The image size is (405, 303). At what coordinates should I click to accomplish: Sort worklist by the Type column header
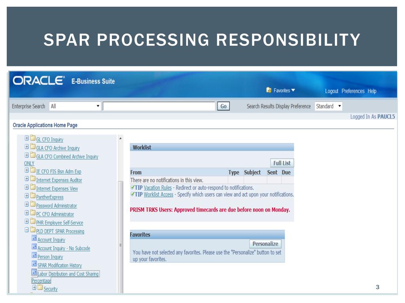pos(233,172)
